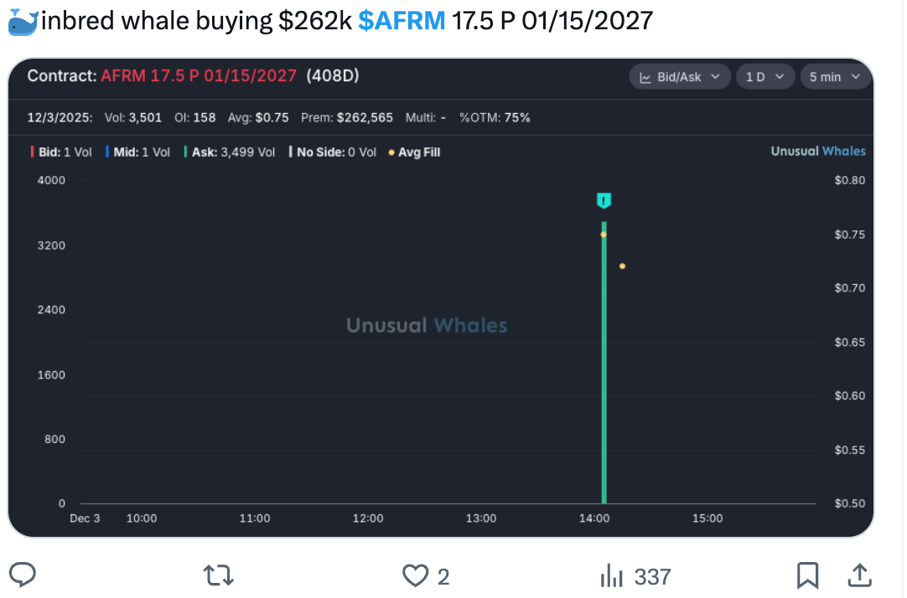Viewport: 907px width, 598px height.
Task: Toggle the No Side legend series
Action: (x=332, y=152)
